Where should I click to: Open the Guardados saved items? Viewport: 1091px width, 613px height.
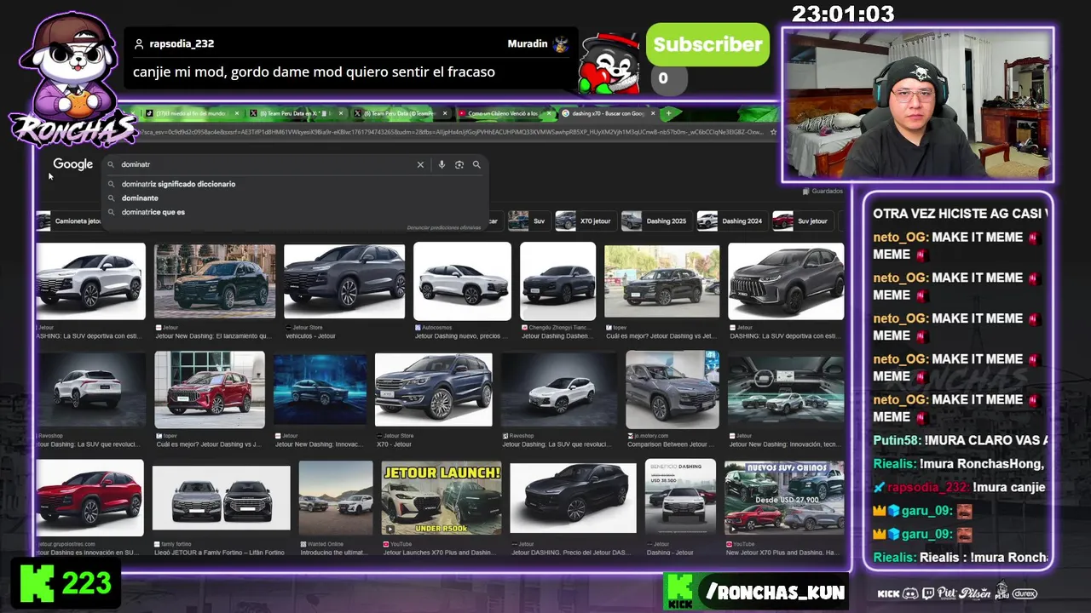click(823, 191)
